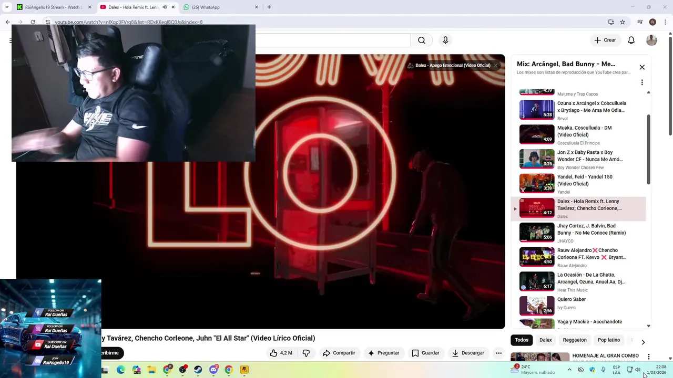Switch to RaiAngello19 Stream browser tab
The image size is (673, 378).
tap(54, 7)
